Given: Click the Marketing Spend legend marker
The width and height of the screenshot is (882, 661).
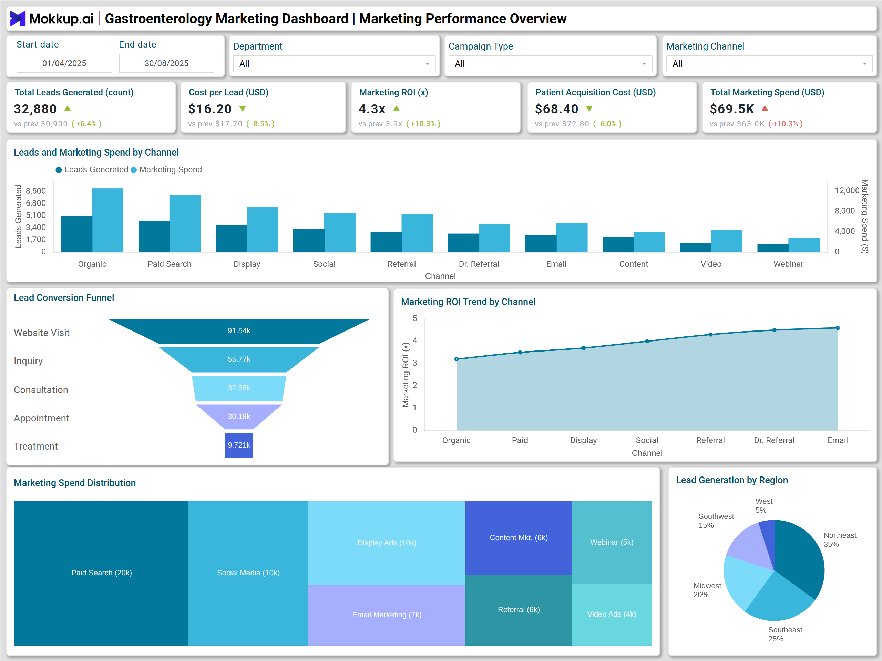Looking at the screenshot, I should 134,170.
